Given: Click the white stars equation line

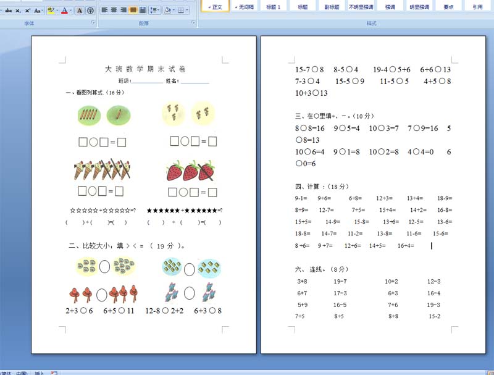Looking at the screenshot, I should pos(103,211).
